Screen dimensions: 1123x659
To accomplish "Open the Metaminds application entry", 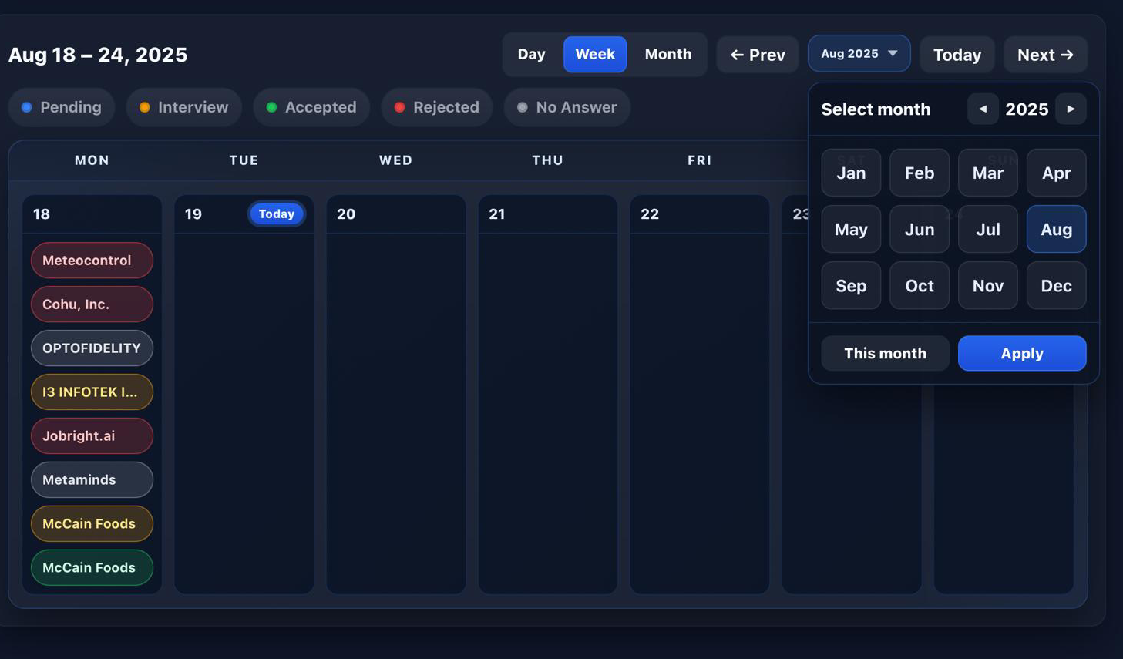I will 92,480.
